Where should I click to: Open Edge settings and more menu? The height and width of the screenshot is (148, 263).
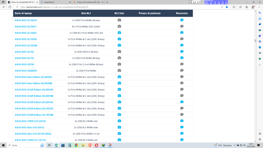coord(259,7)
